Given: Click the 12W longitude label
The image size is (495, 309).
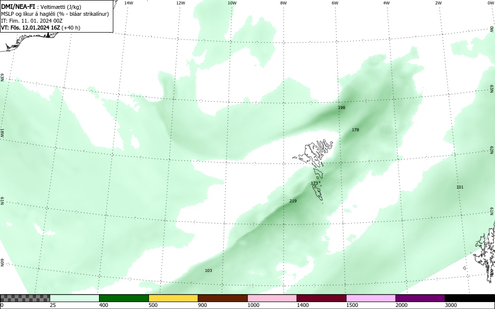Looking at the screenshot, I should click(181, 3).
